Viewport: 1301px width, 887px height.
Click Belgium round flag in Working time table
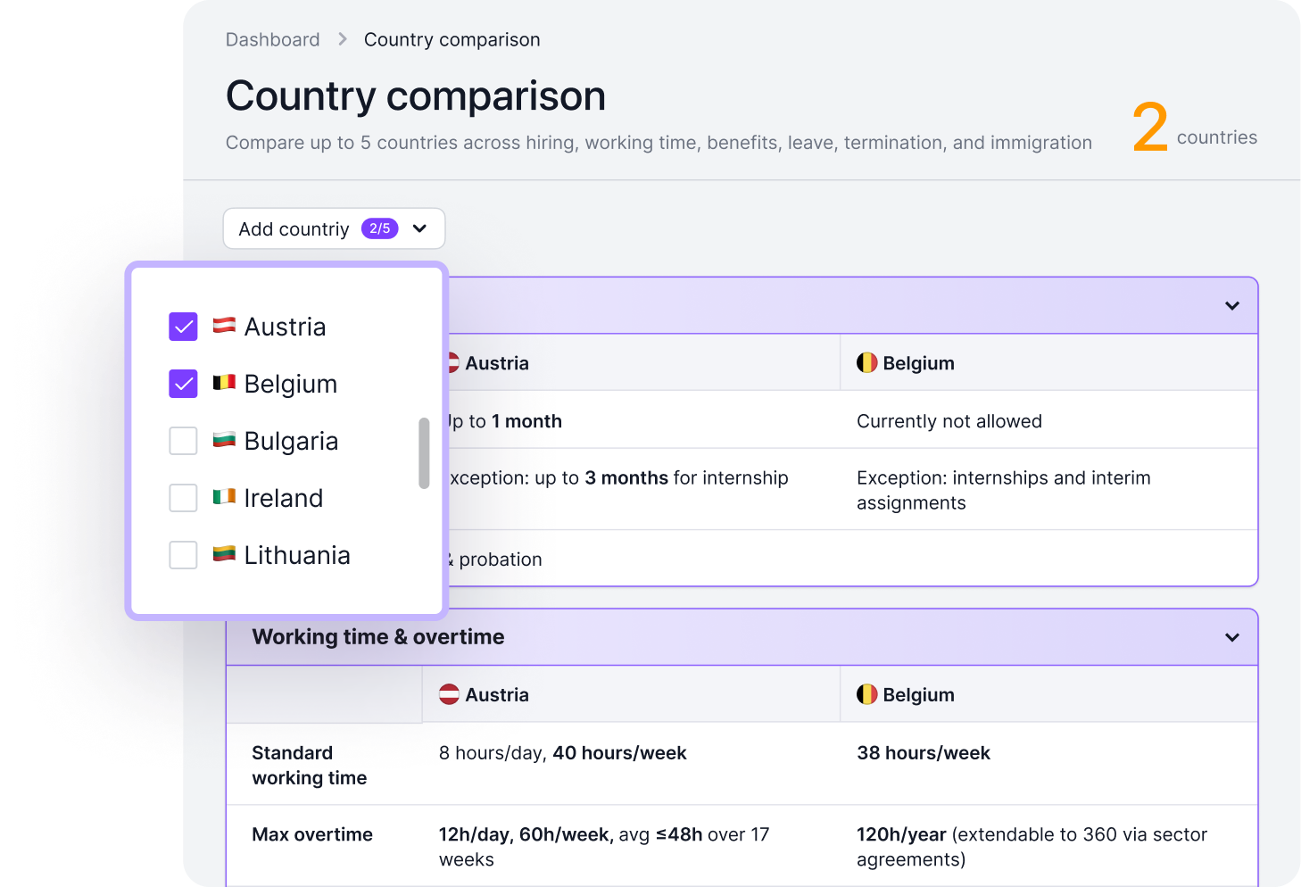click(866, 694)
